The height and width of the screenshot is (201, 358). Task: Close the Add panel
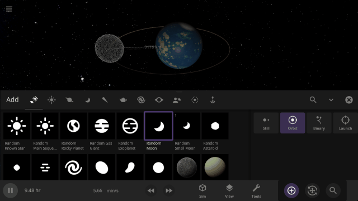tap(349, 100)
